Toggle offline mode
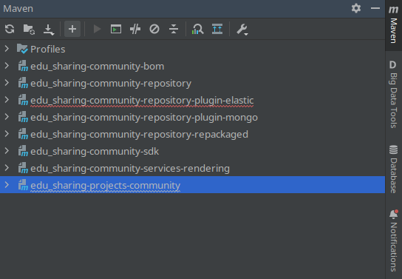The image size is (402, 279). [135, 29]
